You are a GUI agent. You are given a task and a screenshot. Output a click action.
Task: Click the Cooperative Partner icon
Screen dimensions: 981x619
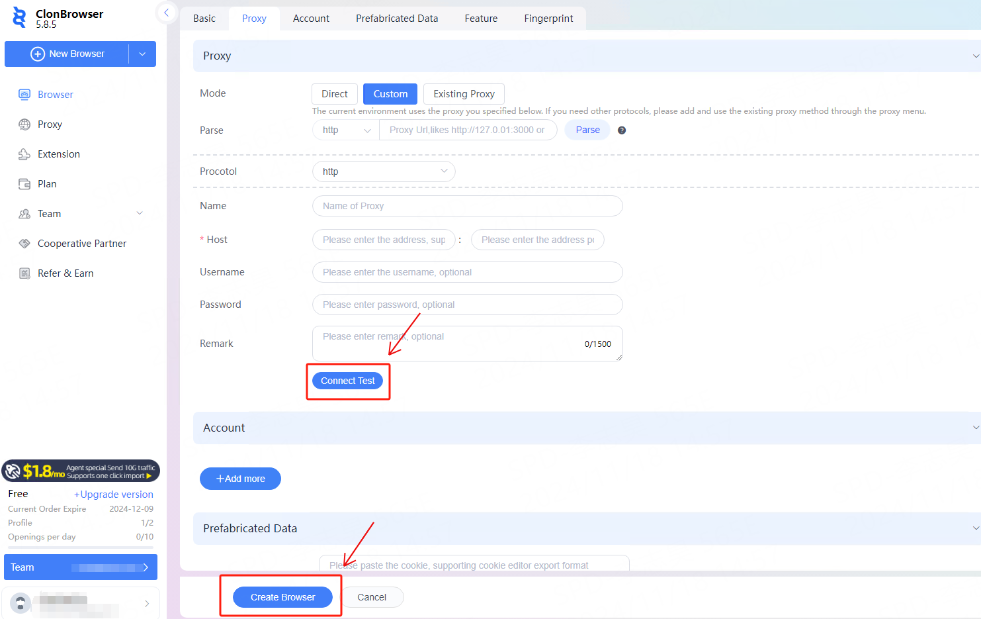coord(24,244)
